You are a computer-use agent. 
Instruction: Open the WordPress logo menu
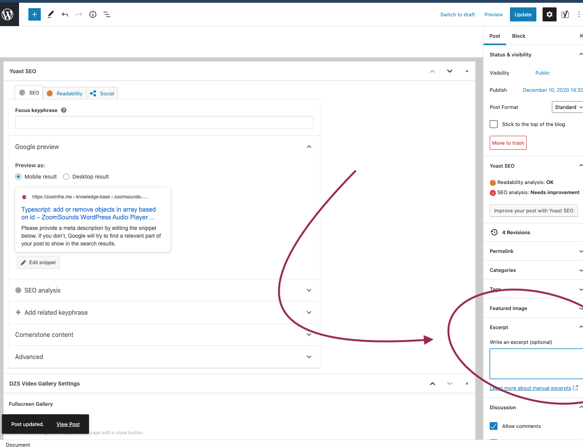[x=8, y=14]
